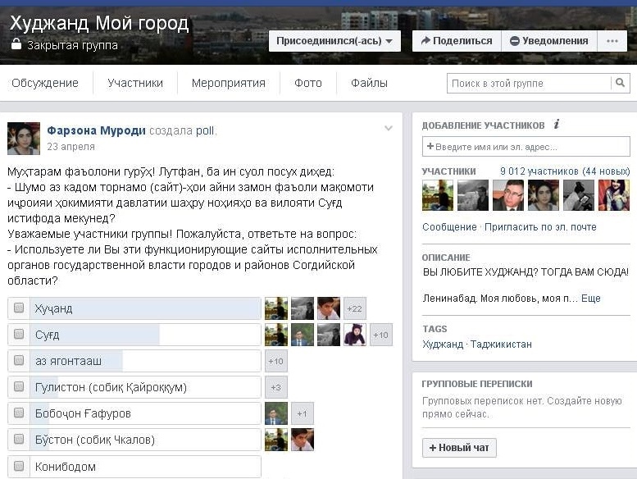The image size is (637, 479).
Task: Select the Конибодом poll checkbox
Action: pyautogui.click(x=19, y=466)
